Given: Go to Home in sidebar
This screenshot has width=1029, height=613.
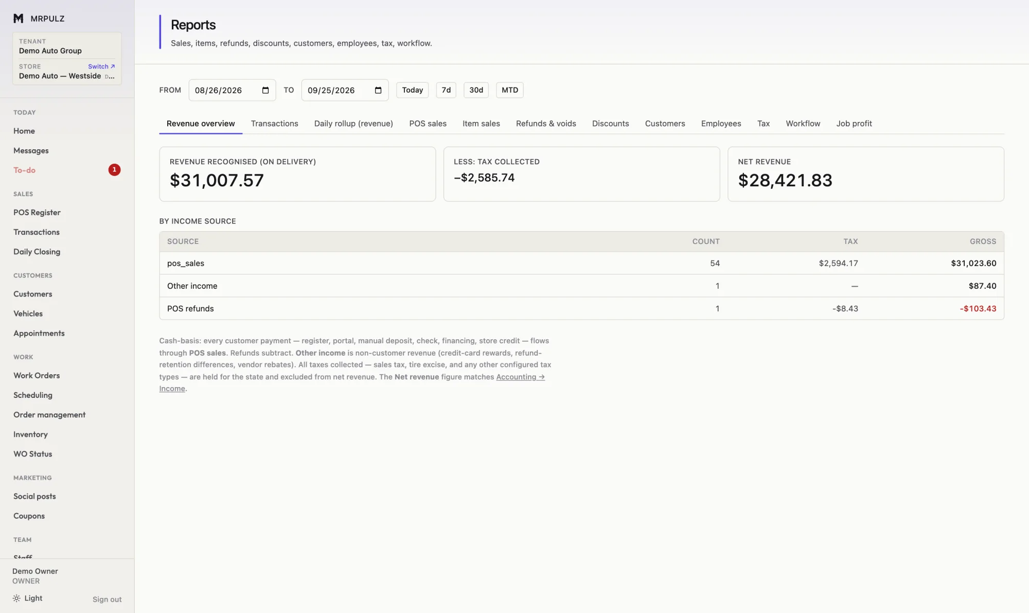Looking at the screenshot, I should (x=24, y=131).
